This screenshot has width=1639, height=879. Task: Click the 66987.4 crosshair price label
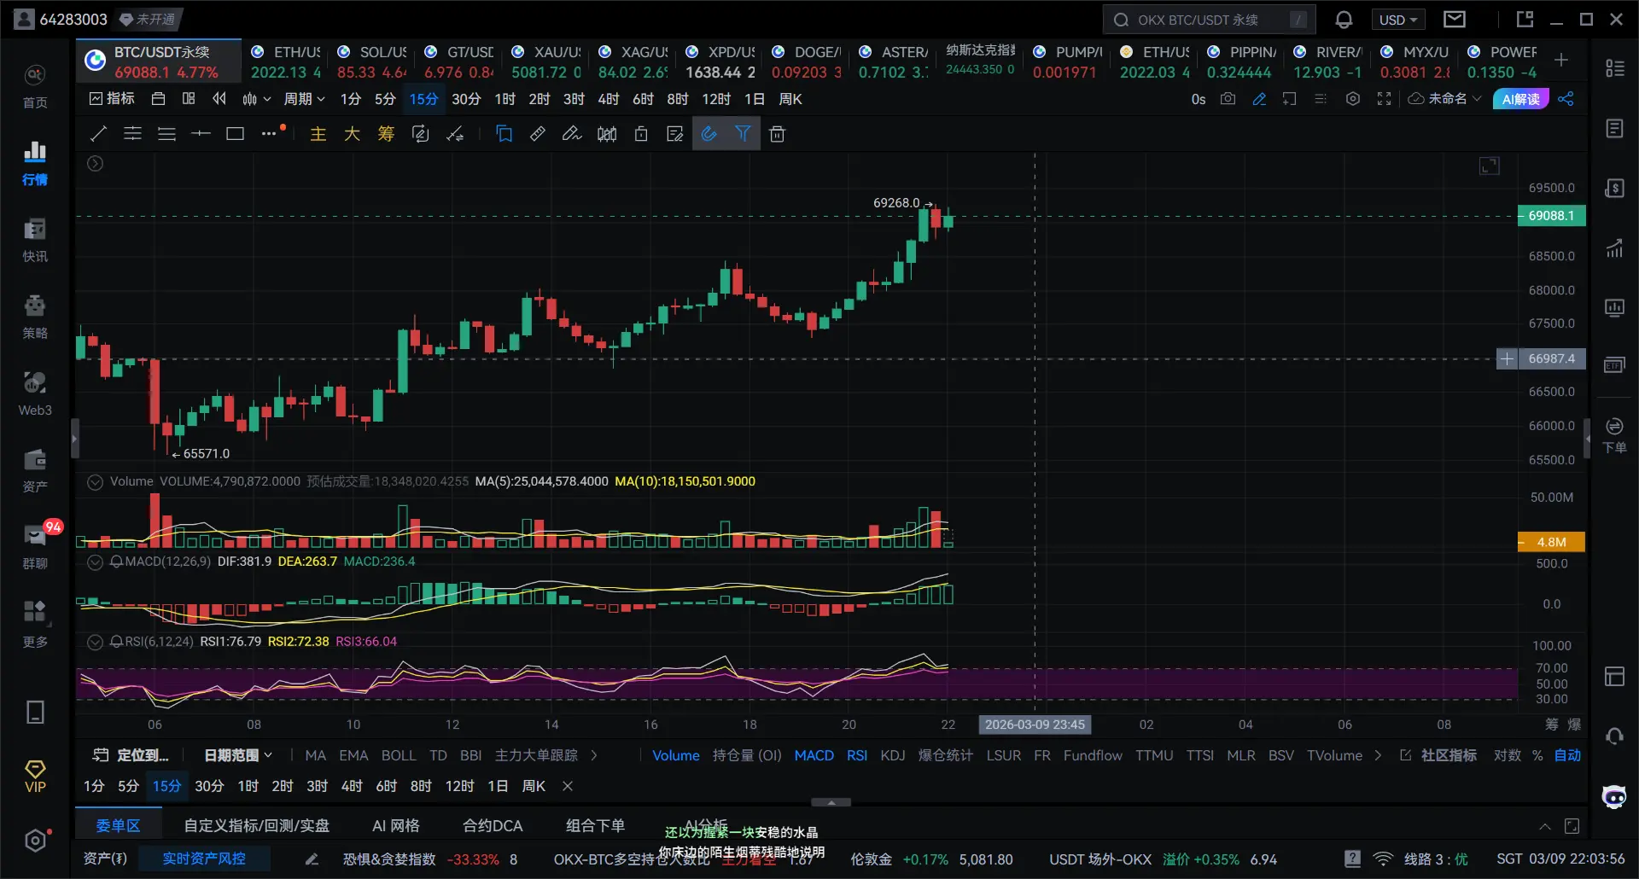(x=1551, y=359)
